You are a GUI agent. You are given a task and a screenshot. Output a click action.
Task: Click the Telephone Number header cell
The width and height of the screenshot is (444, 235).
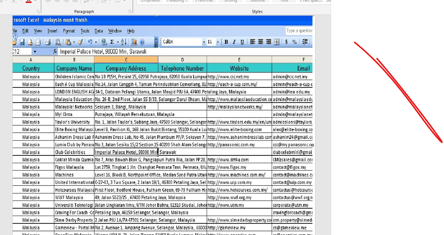182,68
